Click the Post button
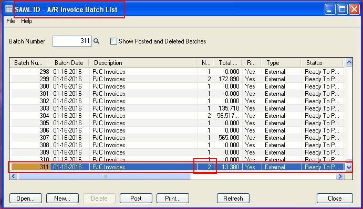Image resolution: width=363 pixels, height=209 pixels. 136,199
